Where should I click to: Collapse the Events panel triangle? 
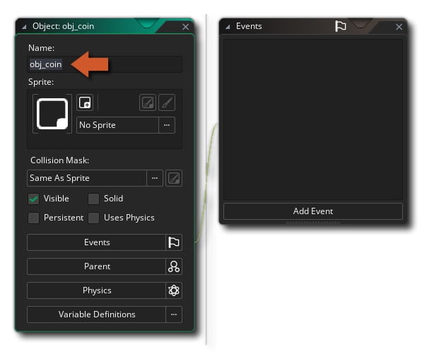[x=228, y=27]
